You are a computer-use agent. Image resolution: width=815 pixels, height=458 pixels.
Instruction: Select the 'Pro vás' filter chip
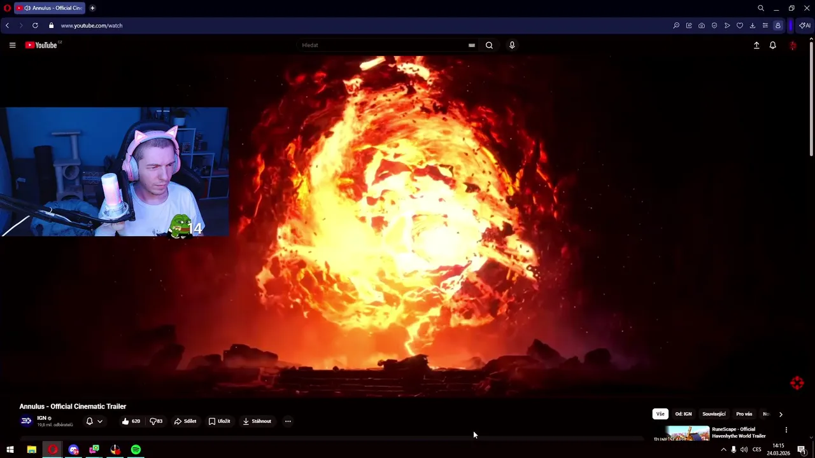point(744,414)
